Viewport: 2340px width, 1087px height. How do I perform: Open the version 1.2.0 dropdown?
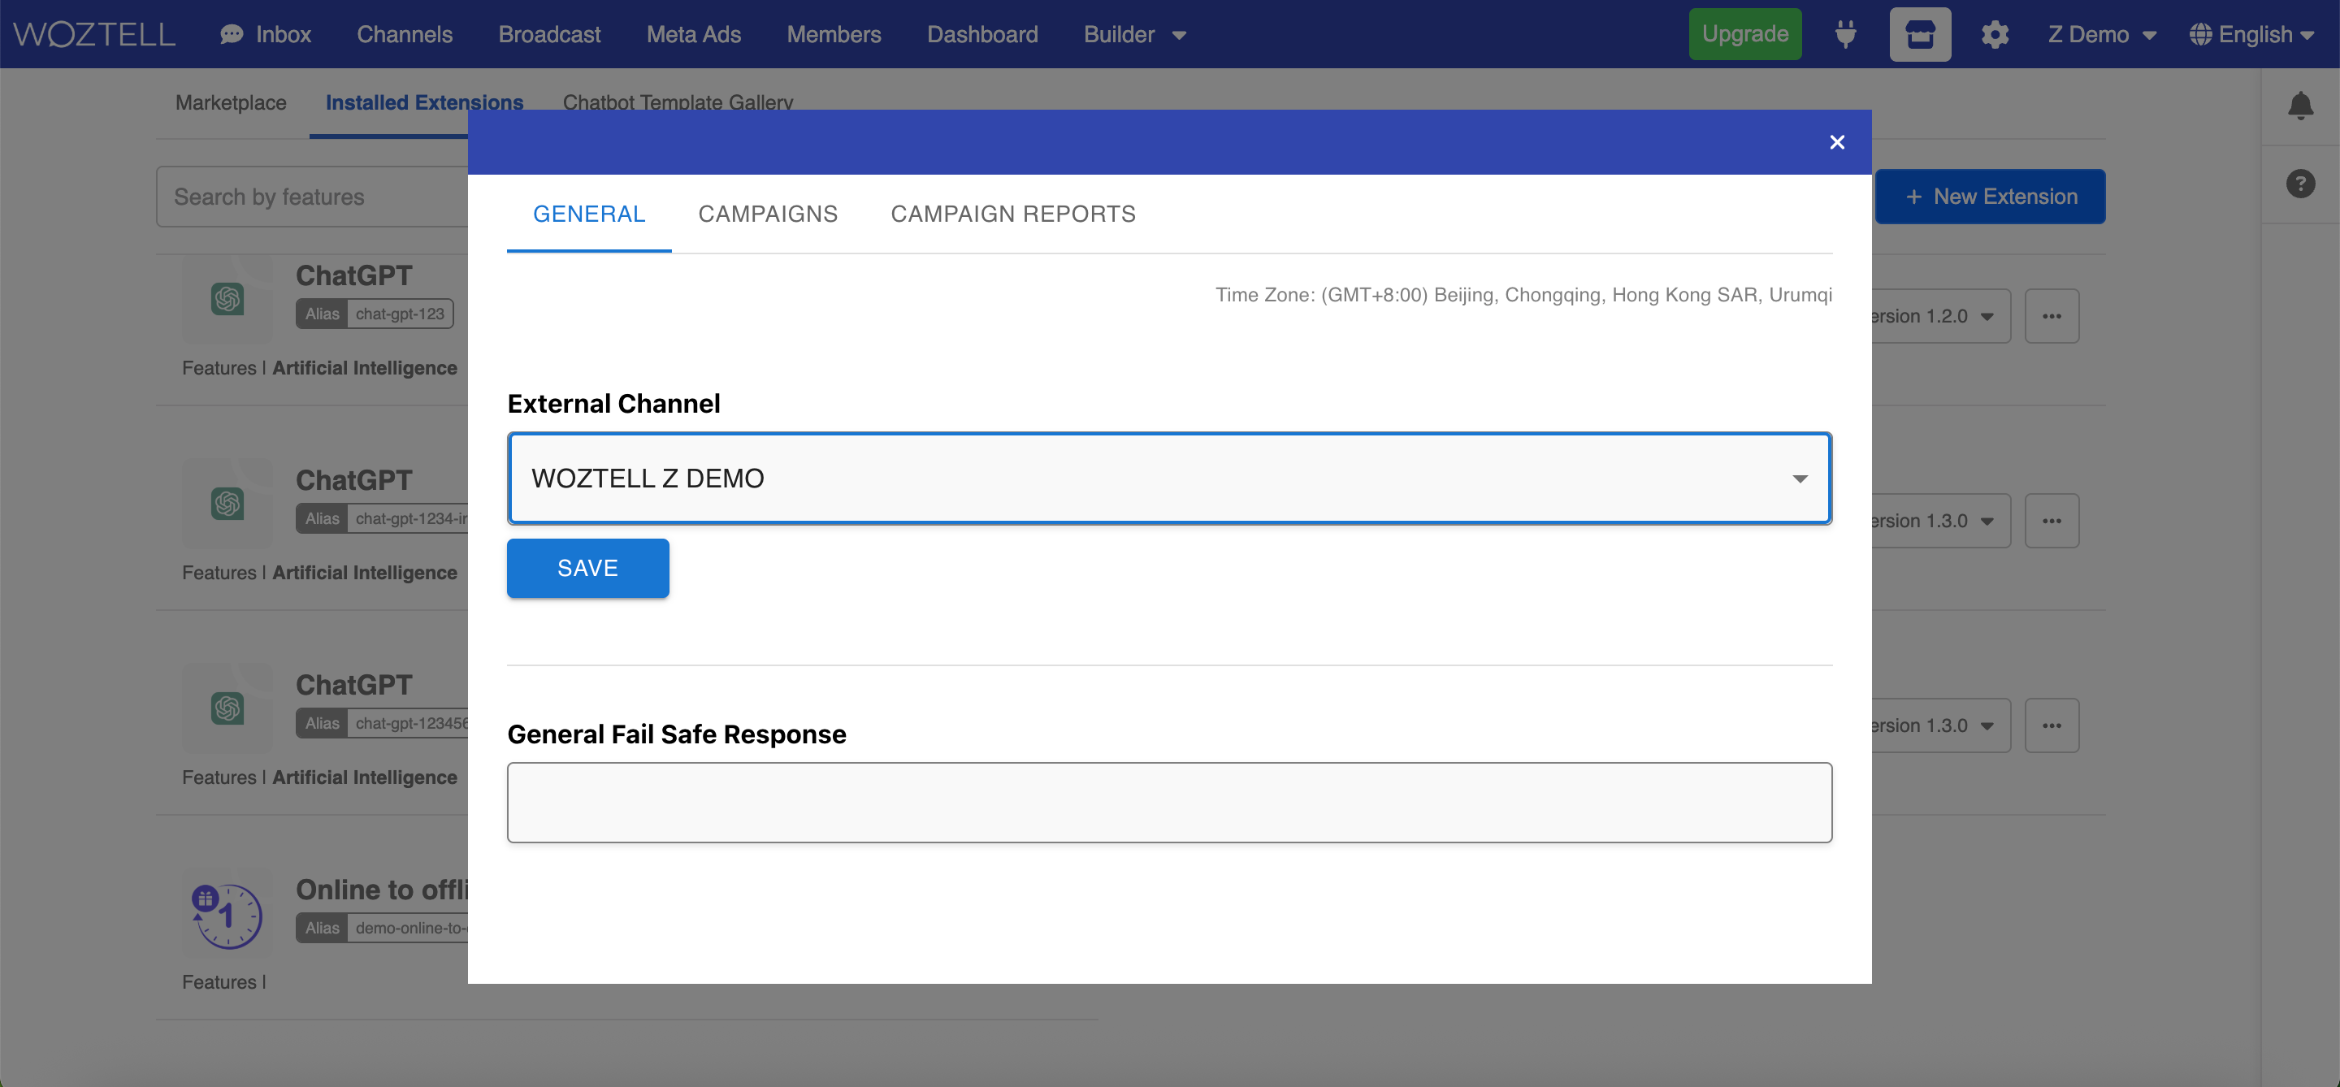1940,316
